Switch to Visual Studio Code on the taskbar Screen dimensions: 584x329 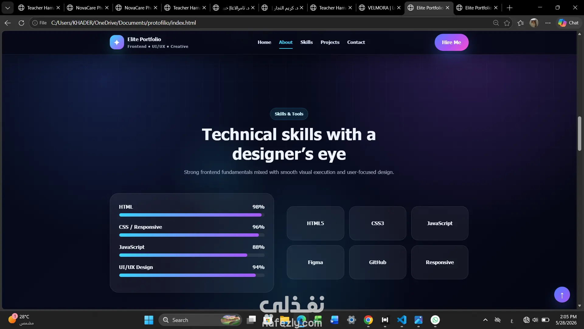tap(401, 320)
